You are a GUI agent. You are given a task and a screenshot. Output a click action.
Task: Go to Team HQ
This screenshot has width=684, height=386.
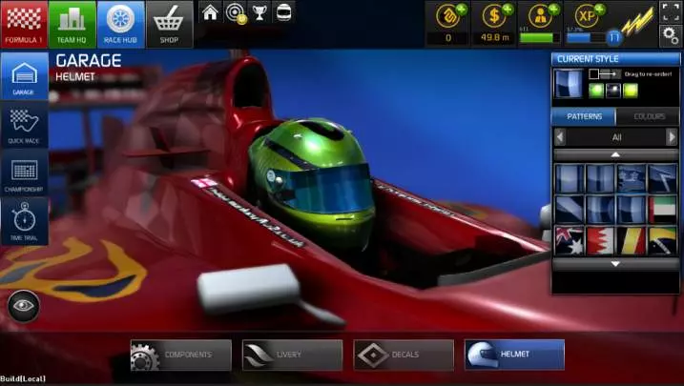tap(72, 24)
